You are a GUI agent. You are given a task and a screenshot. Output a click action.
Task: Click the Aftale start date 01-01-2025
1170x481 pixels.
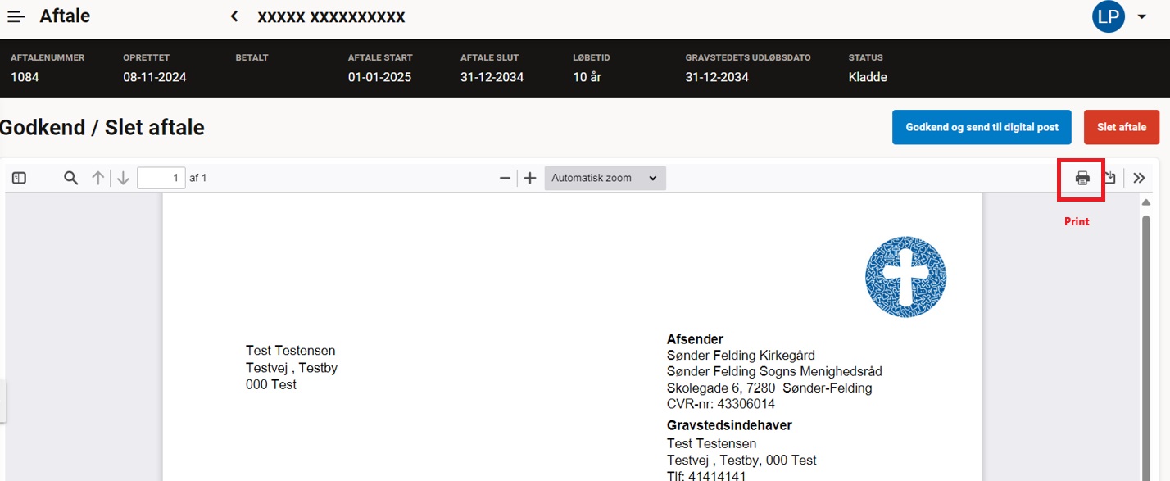379,77
